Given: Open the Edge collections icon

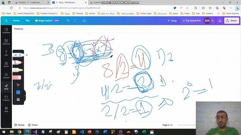Looking at the screenshot, I should tap(217, 8).
